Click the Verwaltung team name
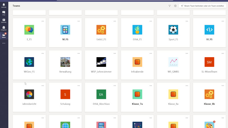228x128 pixels. (65, 72)
